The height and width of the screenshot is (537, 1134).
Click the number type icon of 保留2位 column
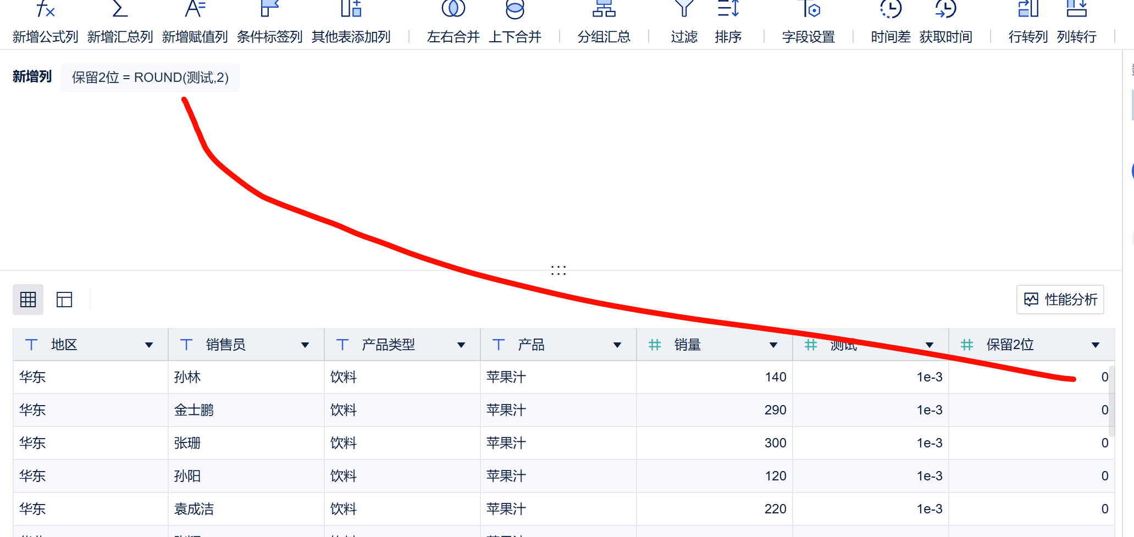pyautogui.click(x=967, y=345)
